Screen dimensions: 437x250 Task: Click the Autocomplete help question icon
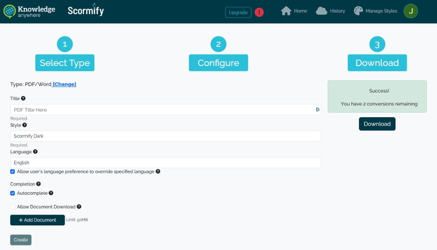(51, 193)
